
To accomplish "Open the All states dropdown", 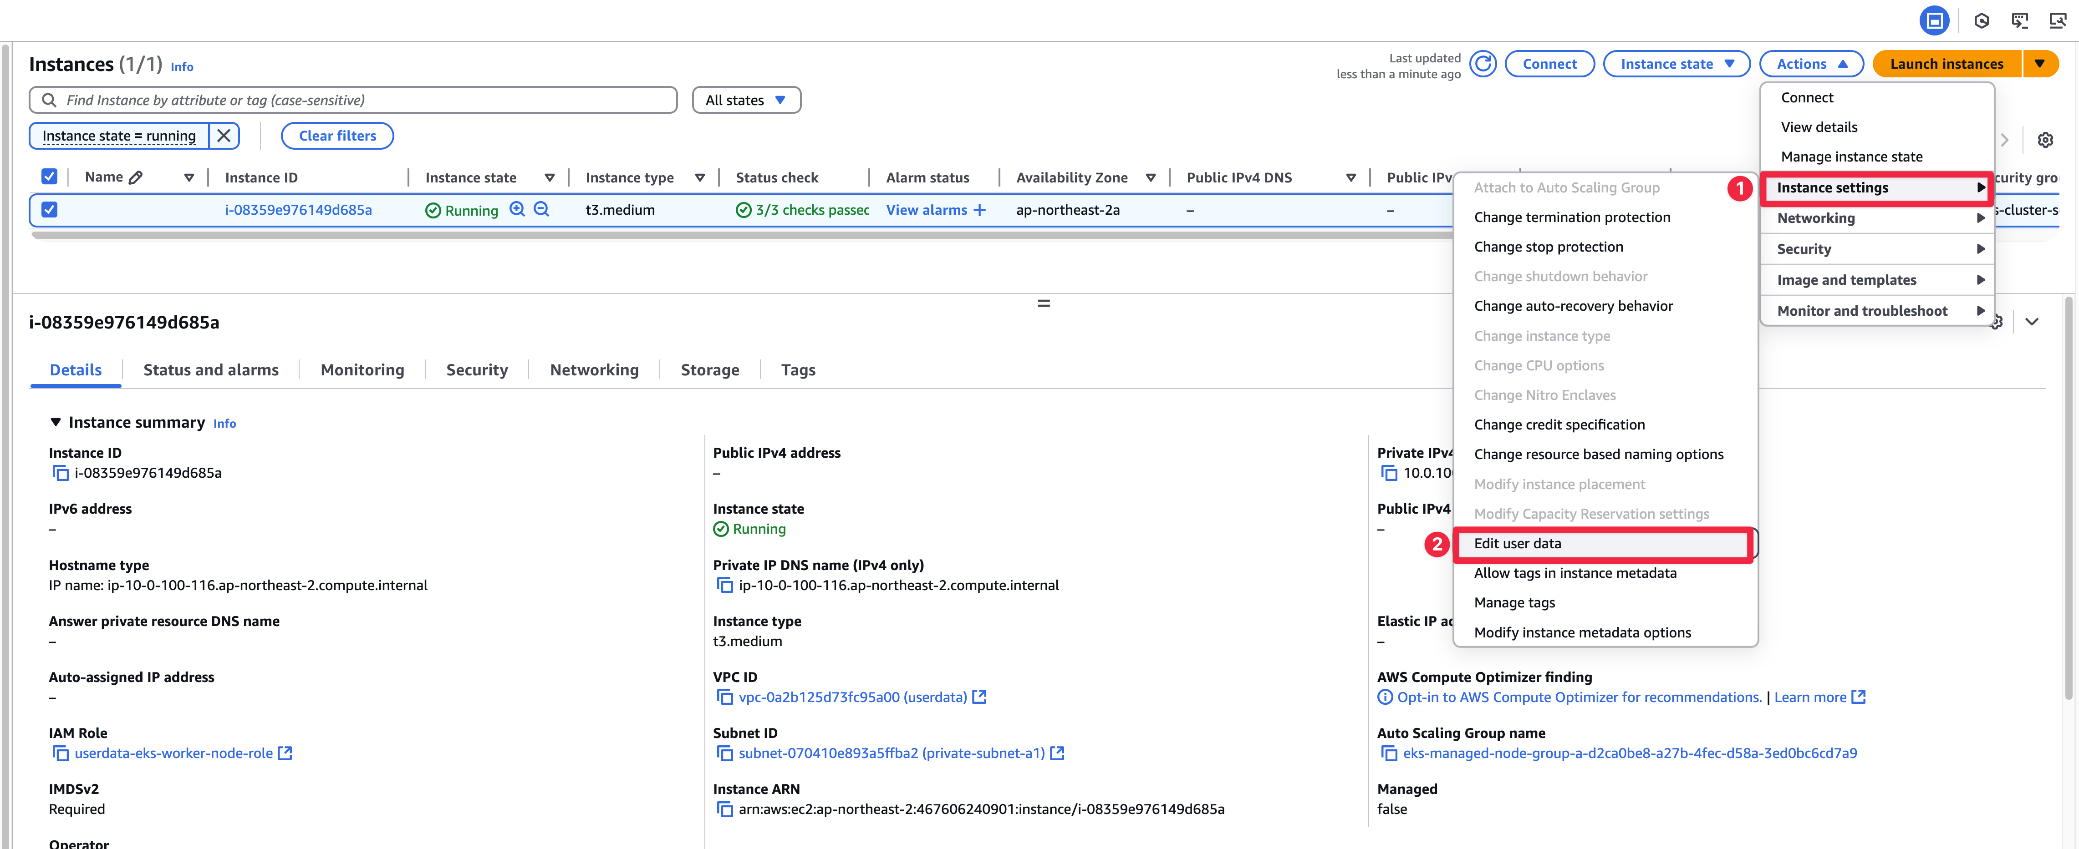I will [746, 100].
